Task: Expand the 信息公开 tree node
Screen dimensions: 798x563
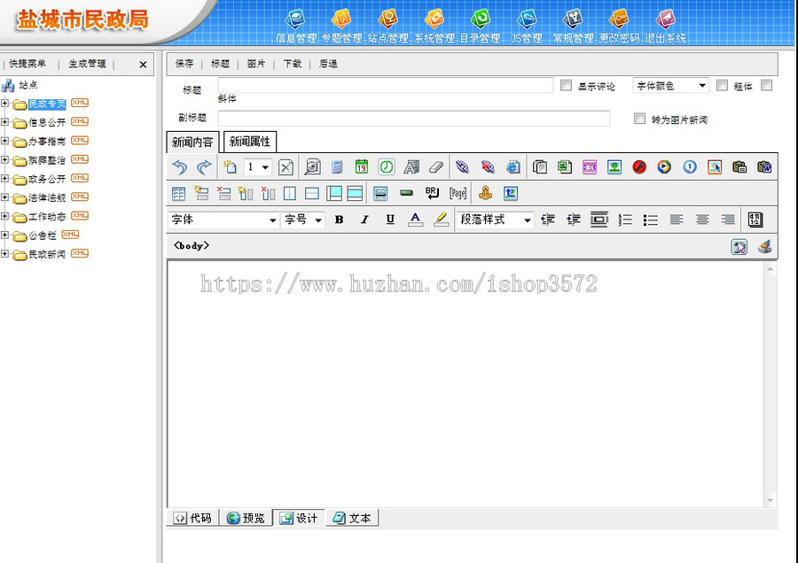Action: pyautogui.click(x=5, y=122)
